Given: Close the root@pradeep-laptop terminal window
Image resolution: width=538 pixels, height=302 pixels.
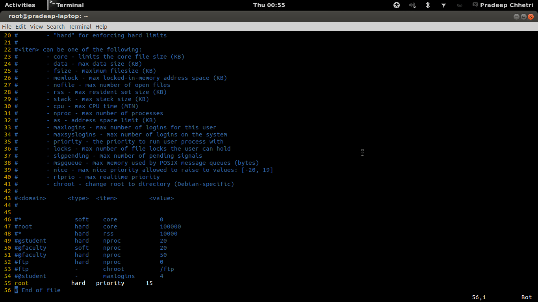Looking at the screenshot, I should (x=530, y=17).
